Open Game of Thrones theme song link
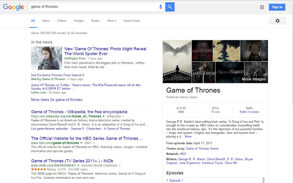Image resolution: width=293 pixels, height=183 pixels. (x=202, y=149)
